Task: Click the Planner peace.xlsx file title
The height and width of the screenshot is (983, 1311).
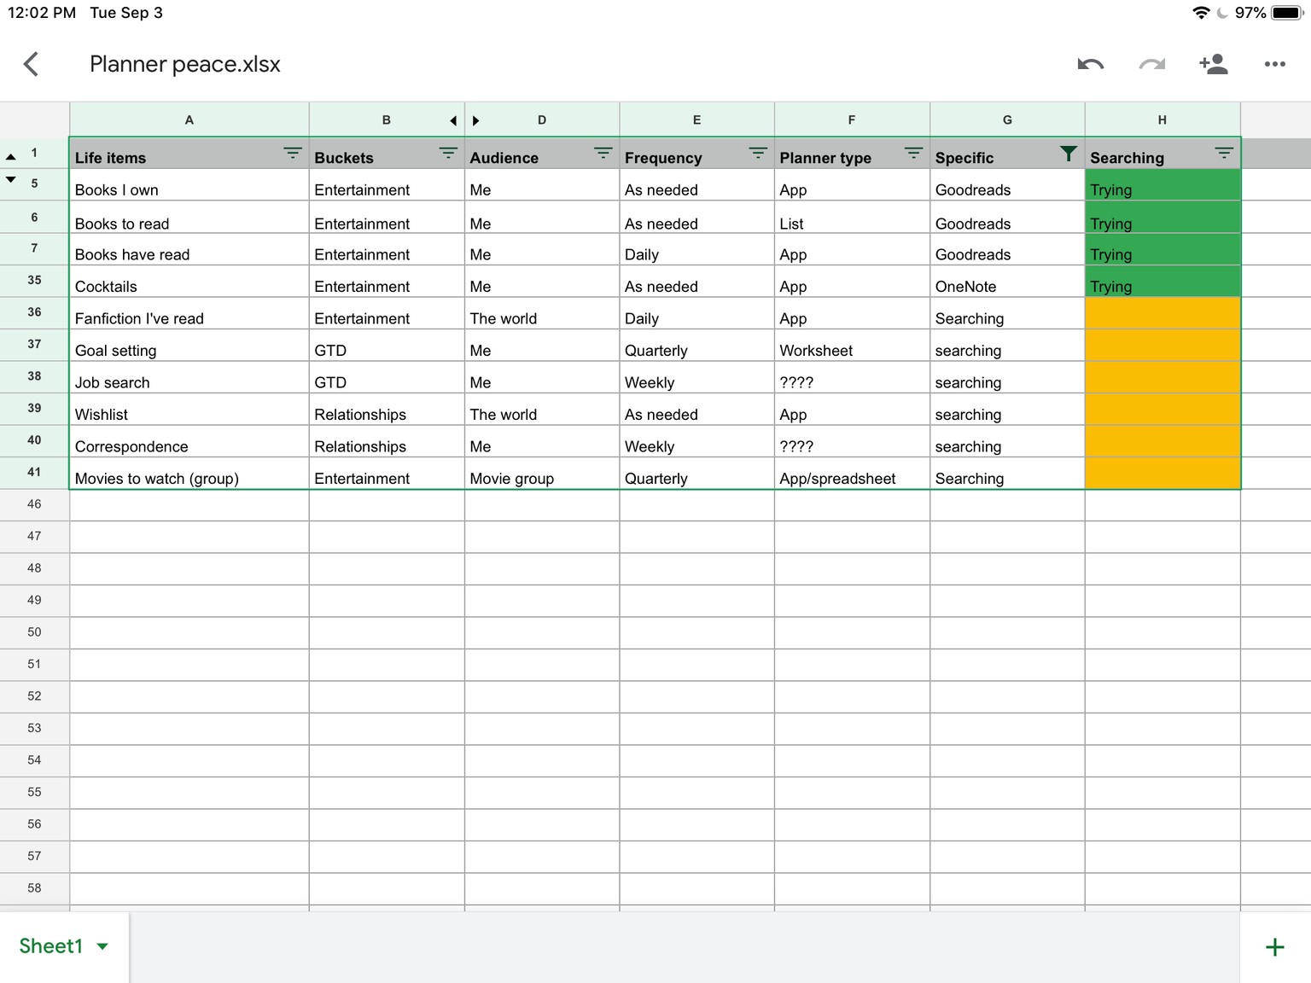Action: pyautogui.click(x=185, y=64)
